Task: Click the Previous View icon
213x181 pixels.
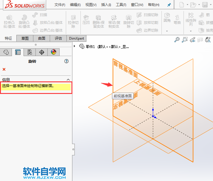Action: (x=192, y=40)
